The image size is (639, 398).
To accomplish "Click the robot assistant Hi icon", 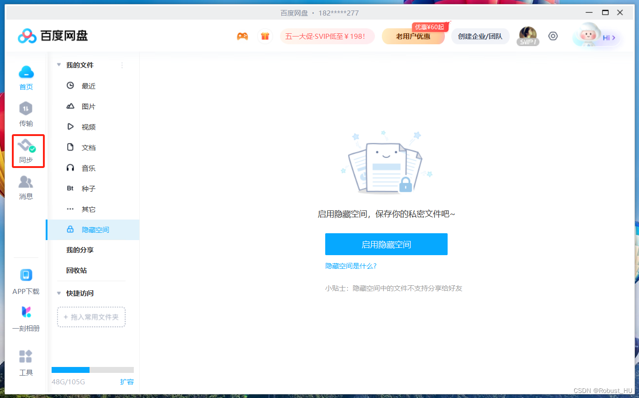I will tap(597, 36).
